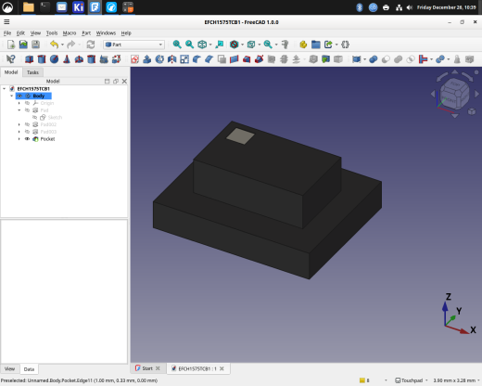
Task: Click the Fit All zoom icon
Action: click(x=177, y=45)
